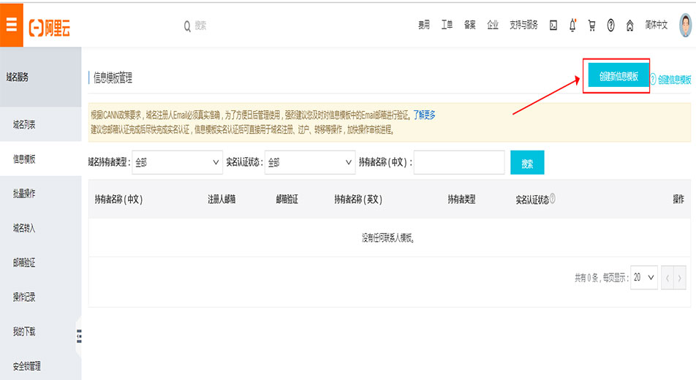The height and width of the screenshot is (380, 696).
Task: Open the orange hamburger main menu
Action: [x=11, y=26]
